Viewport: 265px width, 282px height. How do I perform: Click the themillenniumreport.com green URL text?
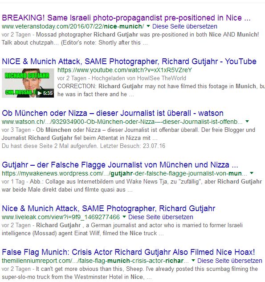tap(95, 261)
